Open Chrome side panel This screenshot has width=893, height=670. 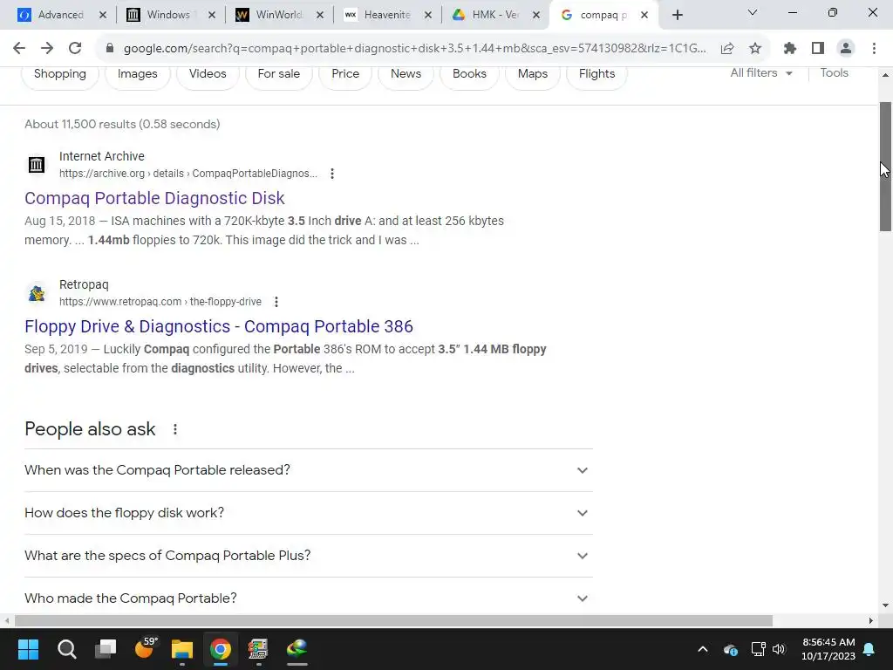(x=818, y=49)
